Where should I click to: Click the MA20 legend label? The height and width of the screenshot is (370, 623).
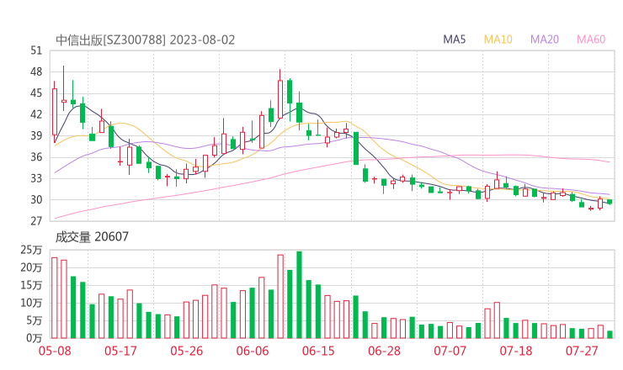(545, 40)
